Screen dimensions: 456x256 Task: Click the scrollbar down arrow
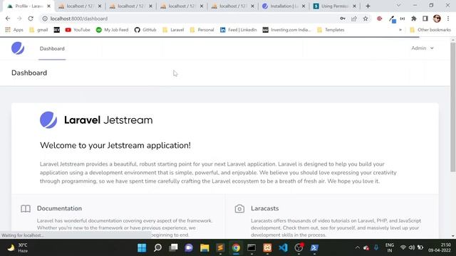click(x=453, y=236)
